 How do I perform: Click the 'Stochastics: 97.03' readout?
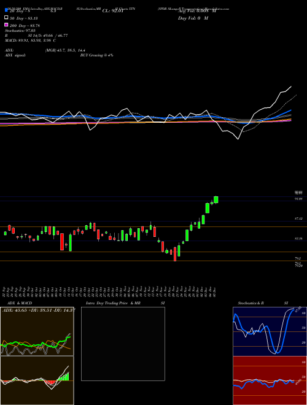point(20,31)
